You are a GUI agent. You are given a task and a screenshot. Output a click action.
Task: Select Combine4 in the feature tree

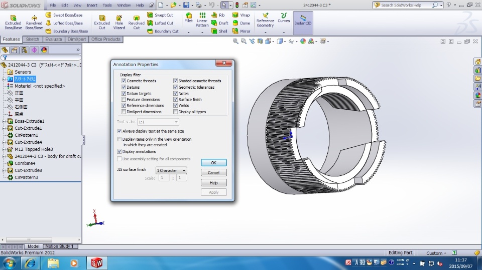click(x=25, y=163)
